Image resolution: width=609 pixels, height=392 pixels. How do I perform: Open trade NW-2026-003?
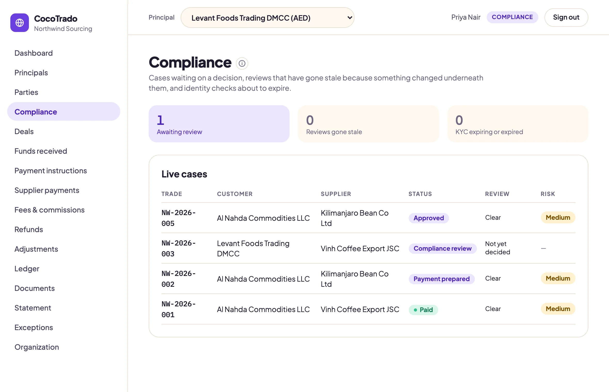pos(179,248)
